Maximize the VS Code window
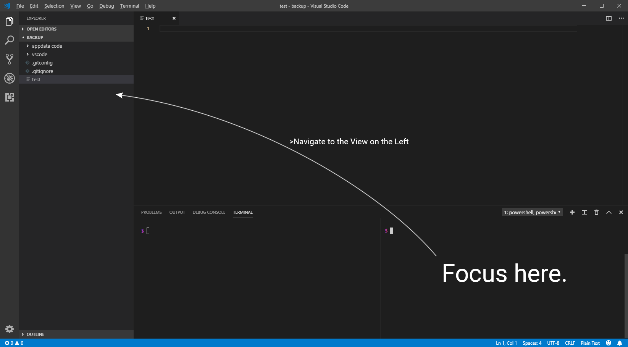 point(602,6)
